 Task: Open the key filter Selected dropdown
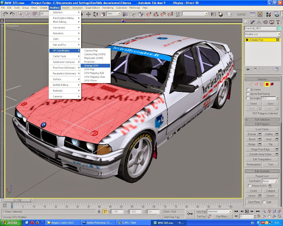(x=219, y=211)
